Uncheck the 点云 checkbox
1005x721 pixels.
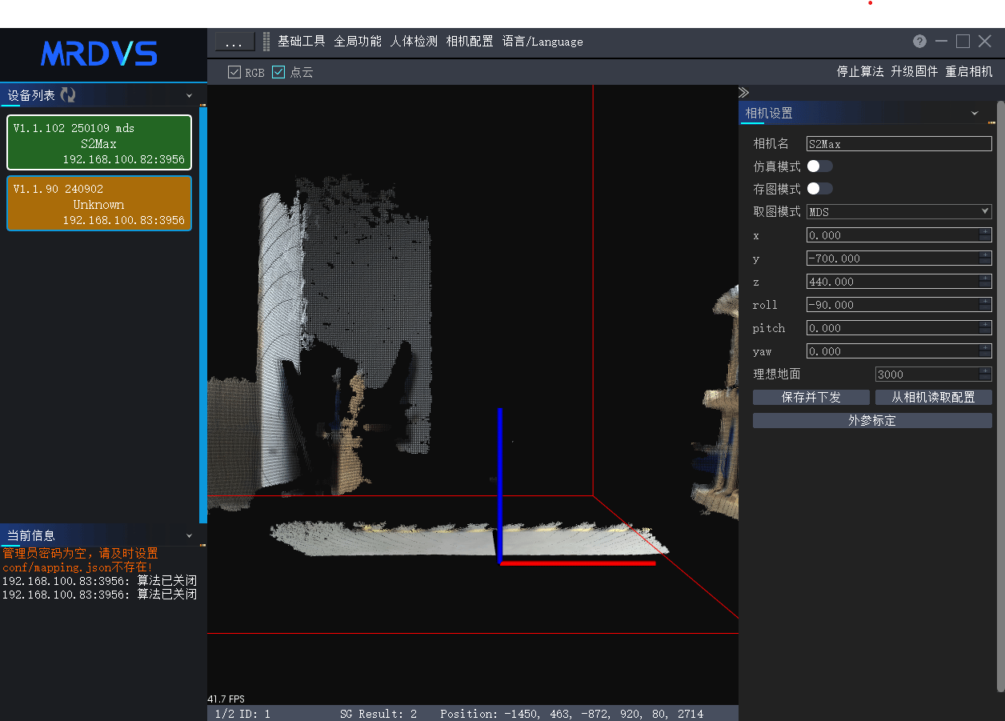(x=278, y=72)
